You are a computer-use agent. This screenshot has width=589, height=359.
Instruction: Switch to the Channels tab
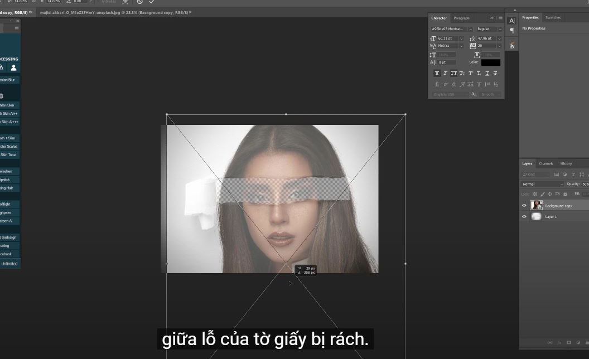pyautogui.click(x=545, y=163)
